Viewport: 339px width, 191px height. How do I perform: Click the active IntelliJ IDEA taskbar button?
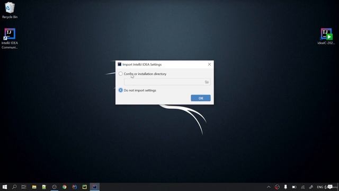[x=95, y=187]
